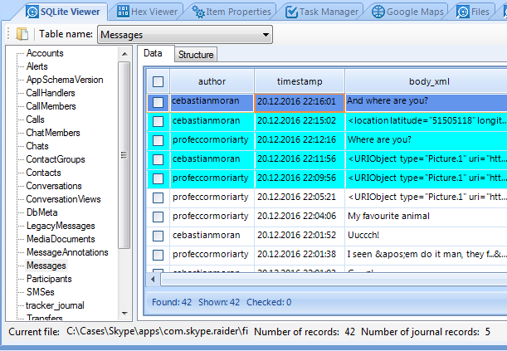Screen dimensions: 507x351
Task: Sort by the body_xml column header
Action: tap(427, 81)
